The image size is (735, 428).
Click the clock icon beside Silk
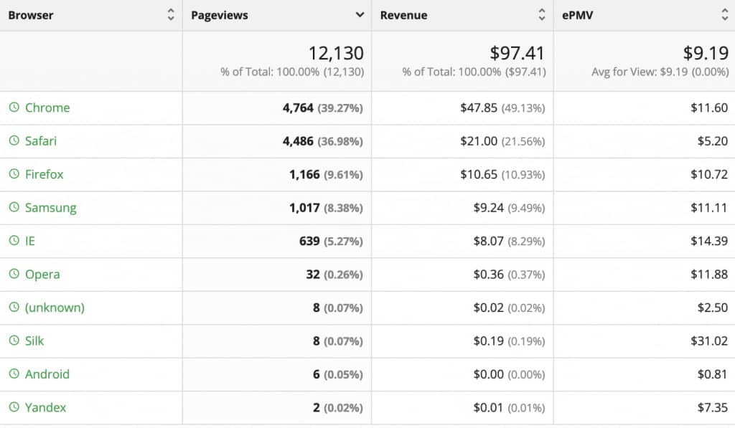[x=16, y=341]
